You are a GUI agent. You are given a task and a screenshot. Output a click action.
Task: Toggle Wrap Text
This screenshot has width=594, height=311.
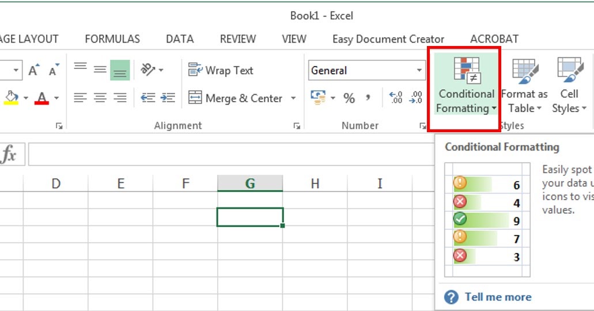pos(221,70)
